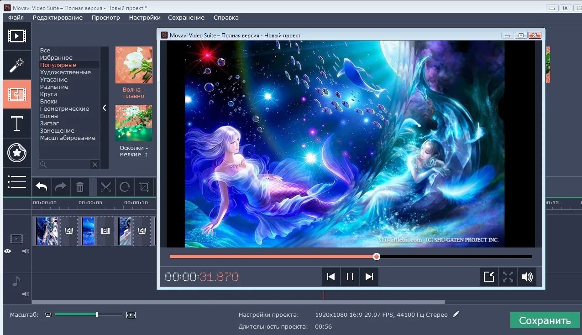Click transition after third timeline clip
This screenshot has height=335, width=582.
[142, 231]
